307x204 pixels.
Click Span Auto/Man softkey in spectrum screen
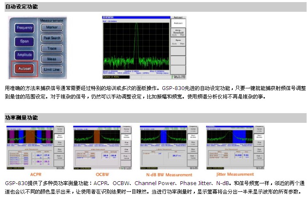coord(178,42)
